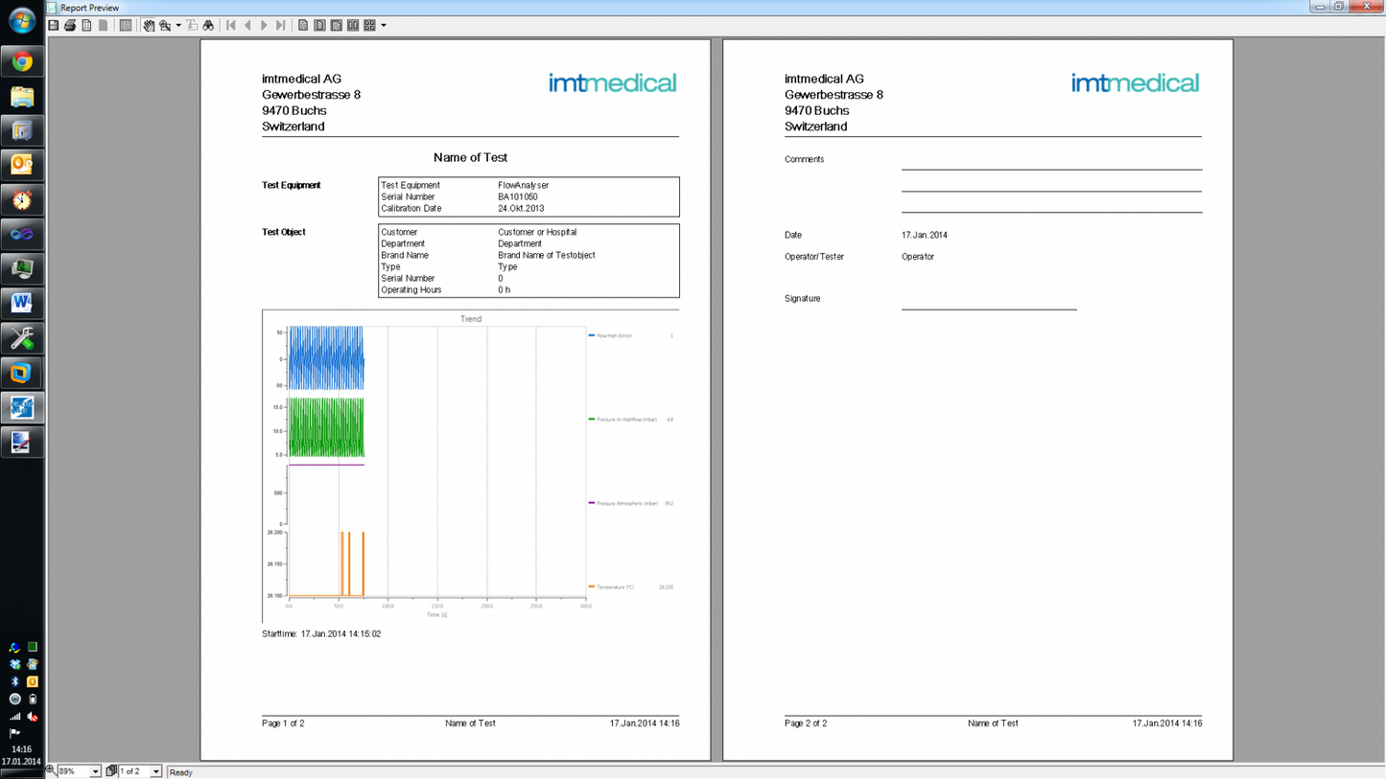1386x779 pixels.
Task: Open the '1 of 2' page selector dropdown
Action: tap(156, 771)
